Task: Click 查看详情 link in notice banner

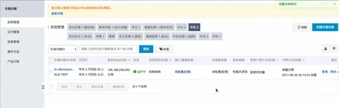Action: click(57, 14)
